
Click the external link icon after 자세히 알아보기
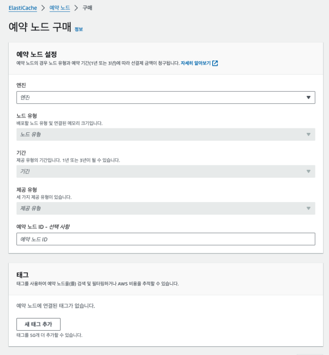pyautogui.click(x=215, y=63)
